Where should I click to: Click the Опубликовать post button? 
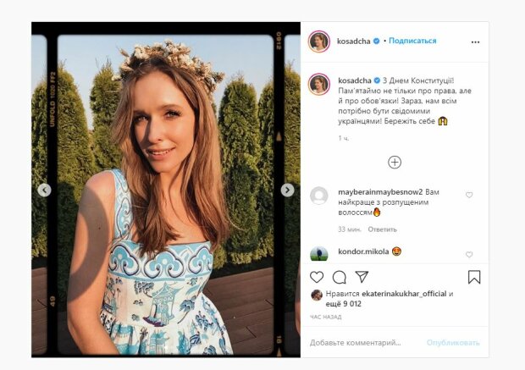coord(453,343)
